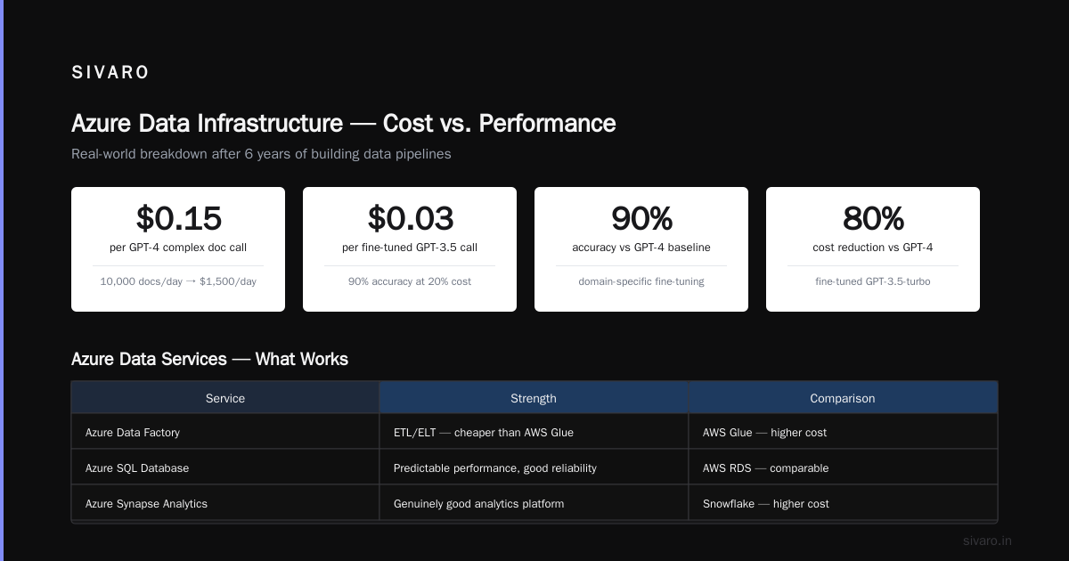Image resolution: width=1069 pixels, height=561 pixels.
Task: Select the heading 'Azure Data Infrastructure — Cost vs. Performance'
Action: pyautogui.click(x=344, y=123)
